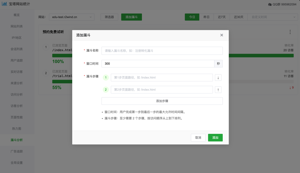Click the 窗口时间 field showing 300
Viewport: 300px width, 173px height.
click(x=158, y=64)
